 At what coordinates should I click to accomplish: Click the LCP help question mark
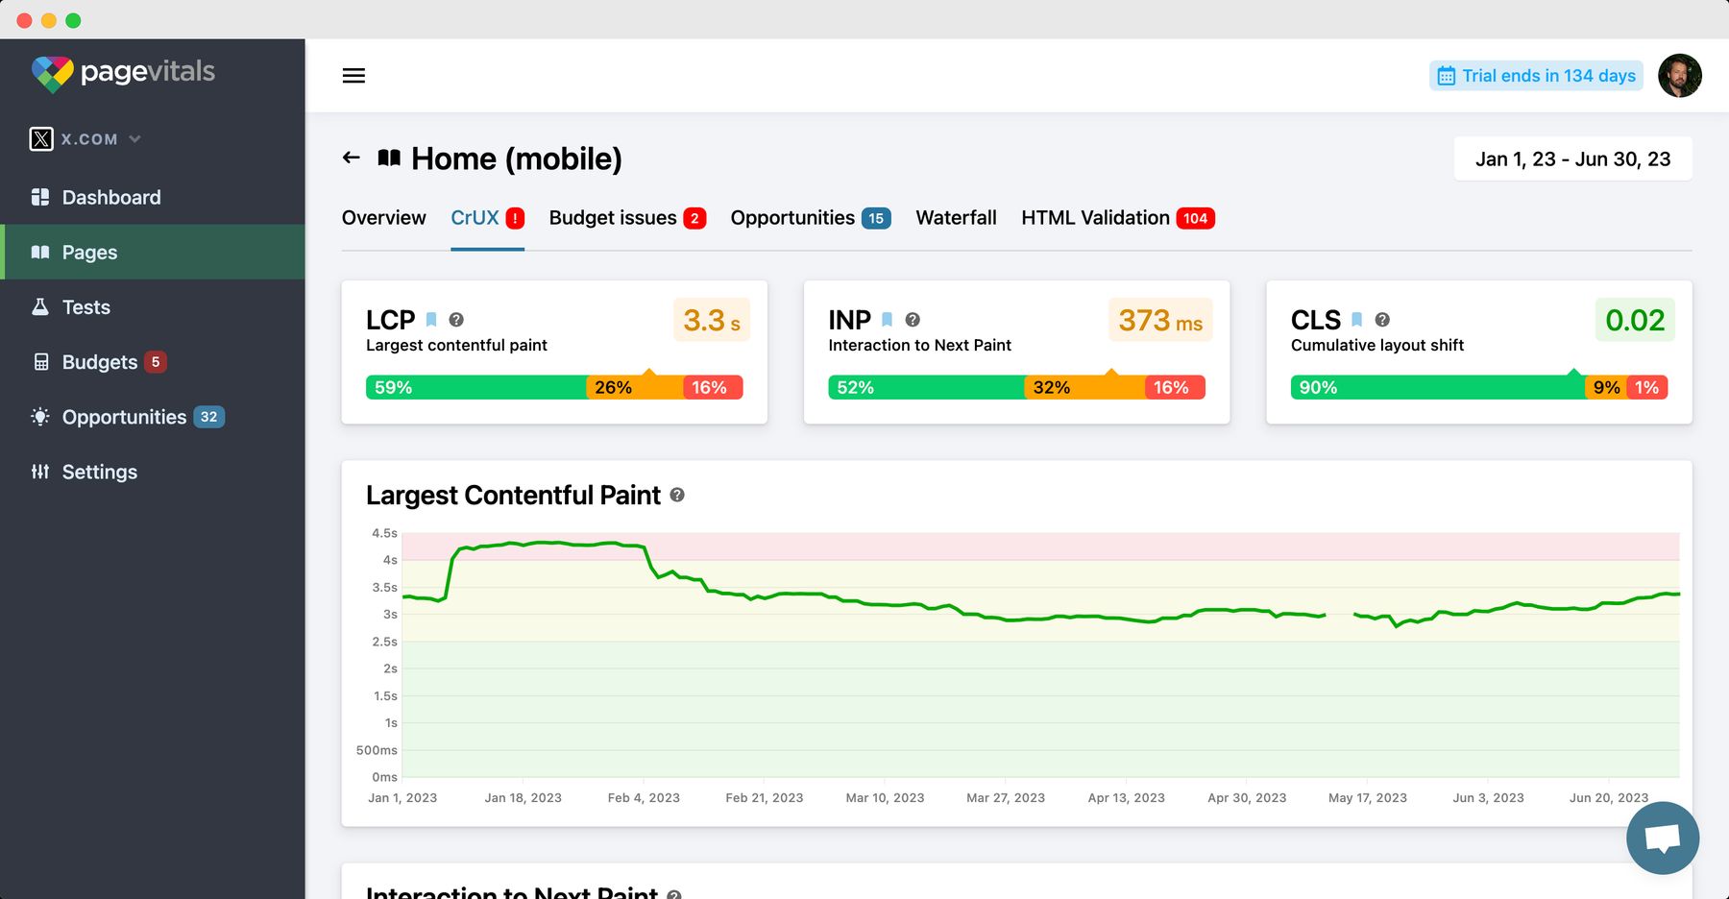[457, 320]
